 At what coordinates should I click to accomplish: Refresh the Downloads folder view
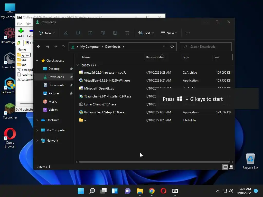(172, 47)
